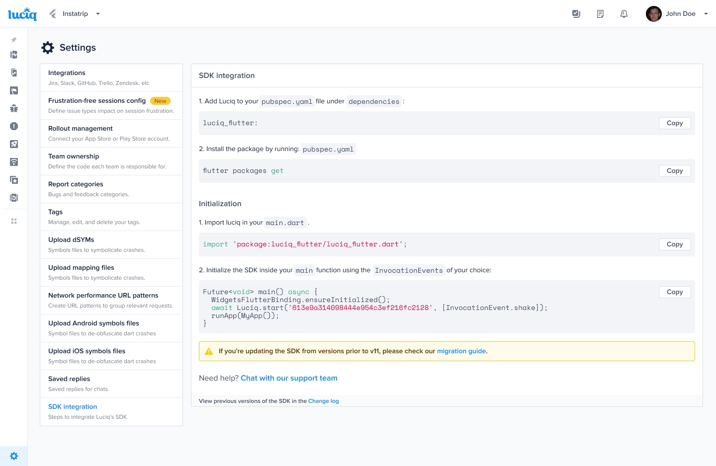Expand the Instatrip app switcher dropdown
716x466 pixels.
[98, 14]
